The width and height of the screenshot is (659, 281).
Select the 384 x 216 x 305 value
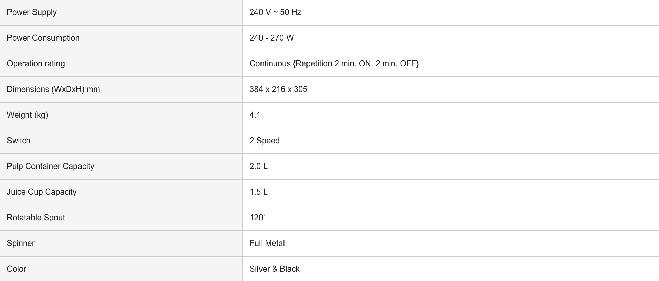[x=278, y=89]
